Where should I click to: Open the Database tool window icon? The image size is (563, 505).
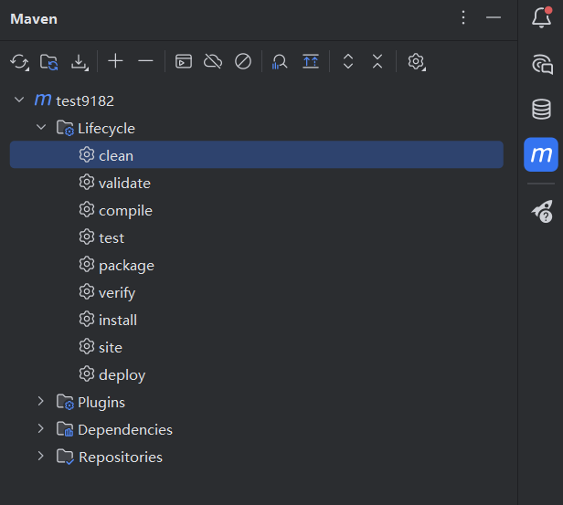(x=541, y=109)
